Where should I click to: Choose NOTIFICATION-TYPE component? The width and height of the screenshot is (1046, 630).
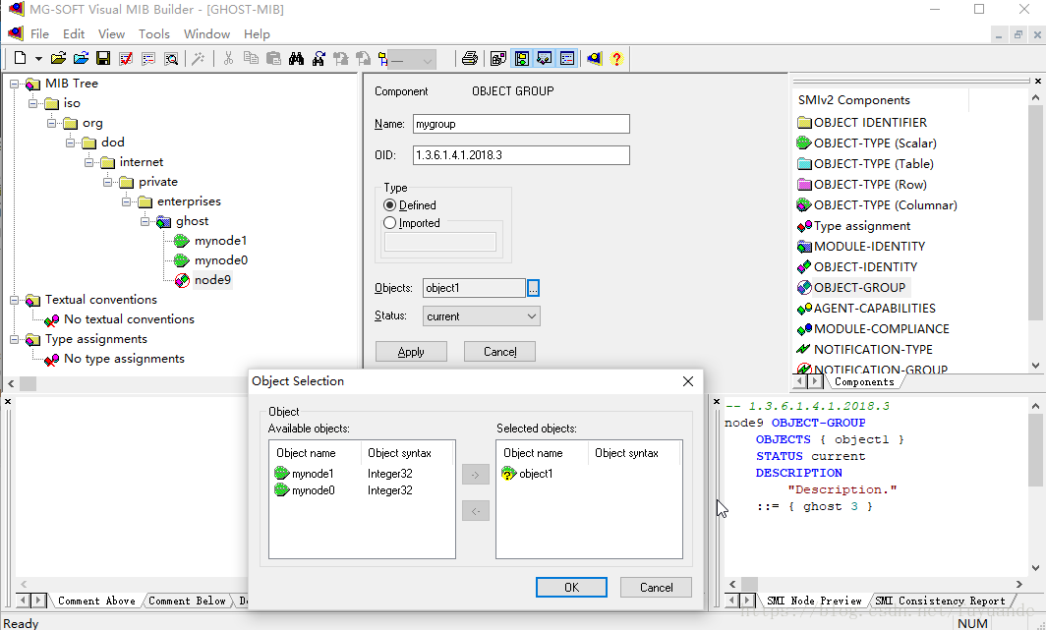(x=873, y=349)
